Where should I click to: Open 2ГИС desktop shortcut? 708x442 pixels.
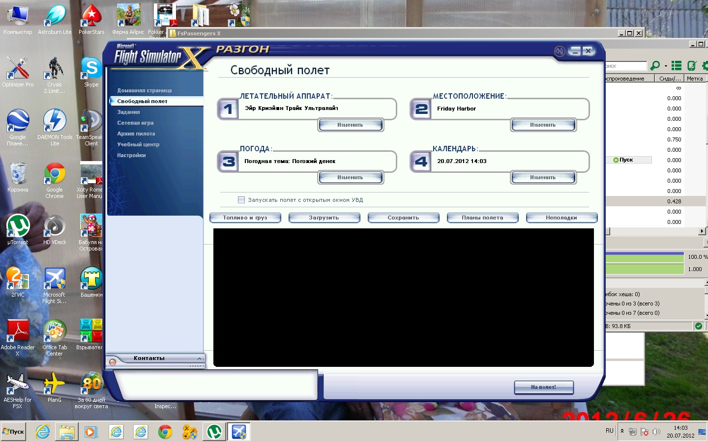click(x=18, y=282)
